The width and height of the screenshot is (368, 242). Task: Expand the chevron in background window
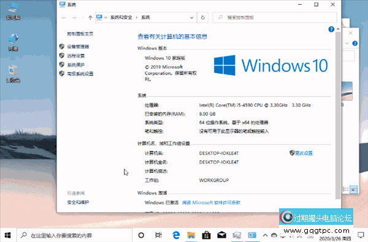pos(347,43)
